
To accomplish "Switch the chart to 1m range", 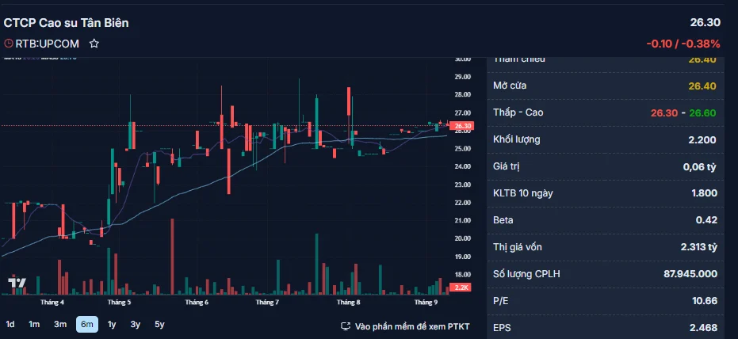I will pos(34,324).
